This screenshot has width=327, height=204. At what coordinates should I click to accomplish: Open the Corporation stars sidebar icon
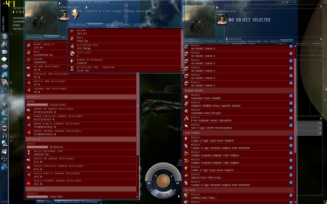(x=4, y=97)
